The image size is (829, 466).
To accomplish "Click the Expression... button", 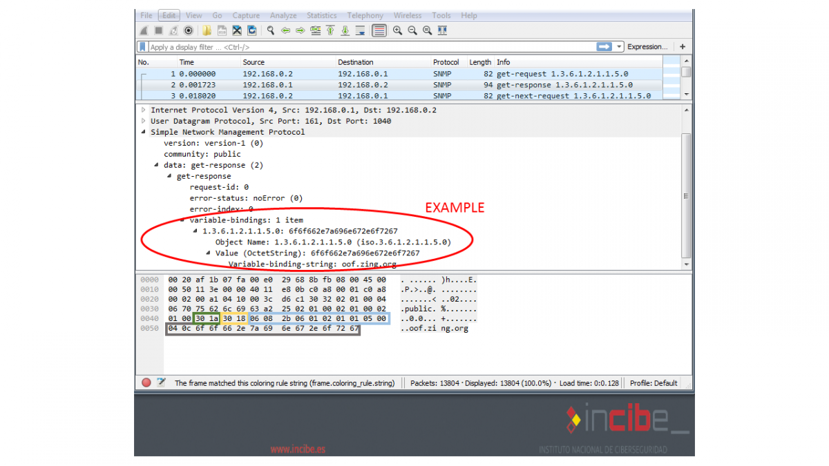I will pyautogui.click(x=647, y=47).
